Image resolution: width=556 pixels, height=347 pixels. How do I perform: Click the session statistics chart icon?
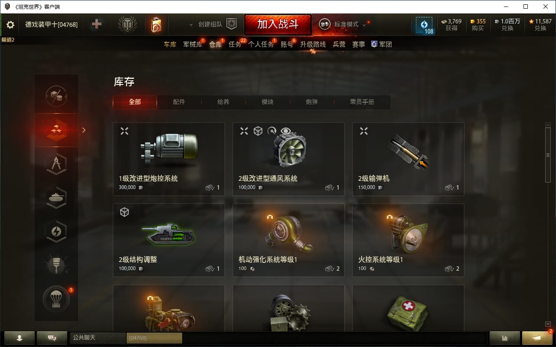coord(505,338)
